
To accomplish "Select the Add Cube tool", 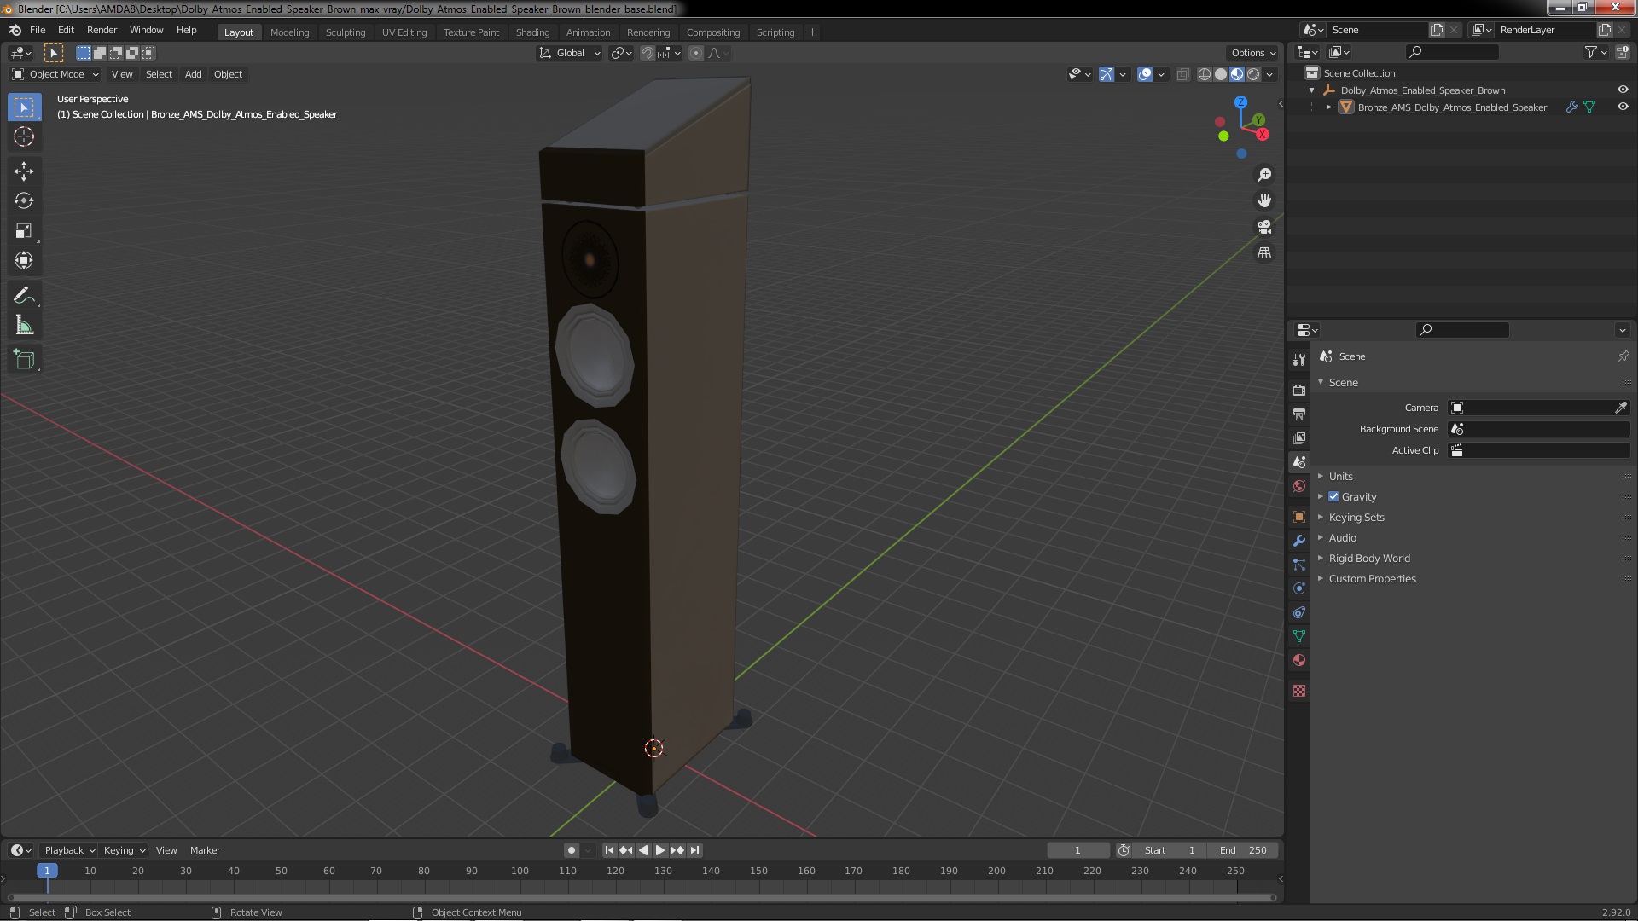I will (24, 360).
